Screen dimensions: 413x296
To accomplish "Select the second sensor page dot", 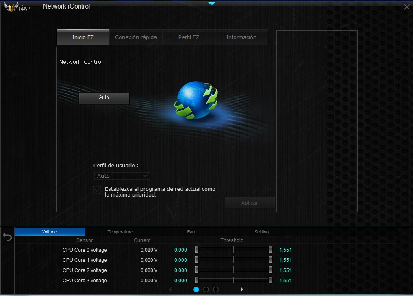I will (206, 290).
